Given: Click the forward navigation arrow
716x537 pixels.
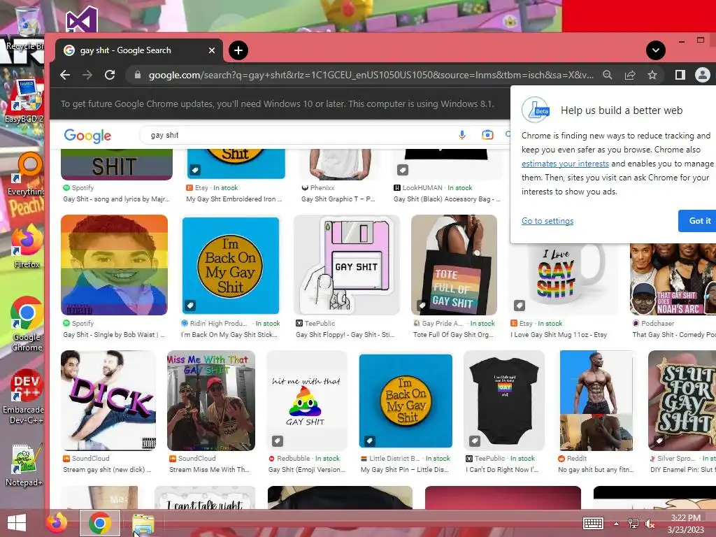Looking at the screenshot, I should click(x=87, y=75).
